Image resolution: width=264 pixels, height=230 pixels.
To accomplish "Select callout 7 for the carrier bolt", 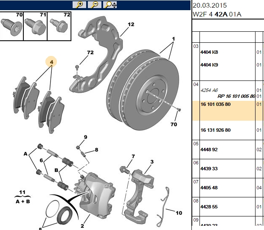I will (x=133, y=156).
